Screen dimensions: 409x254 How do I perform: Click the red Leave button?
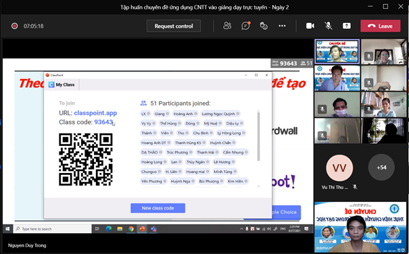coord(381,26)
